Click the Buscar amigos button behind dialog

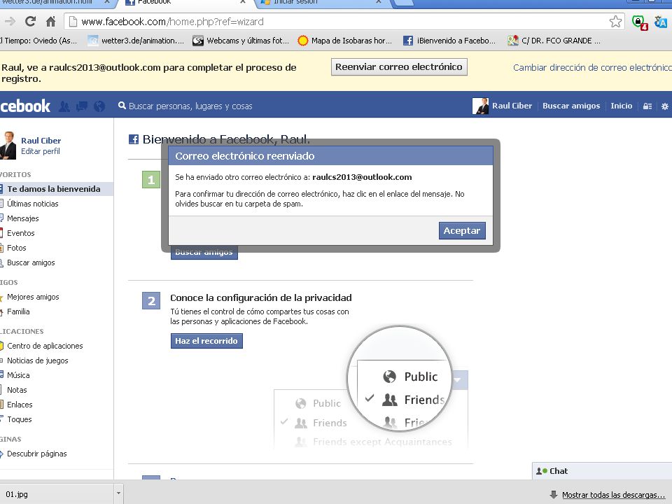[204, 253]
